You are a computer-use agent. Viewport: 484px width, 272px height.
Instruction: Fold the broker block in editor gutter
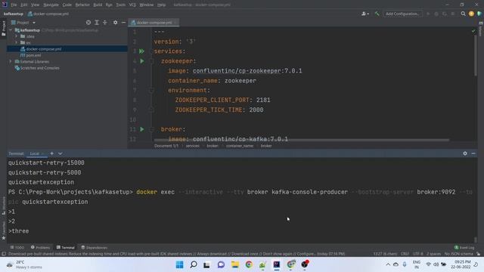pos(151,129)
